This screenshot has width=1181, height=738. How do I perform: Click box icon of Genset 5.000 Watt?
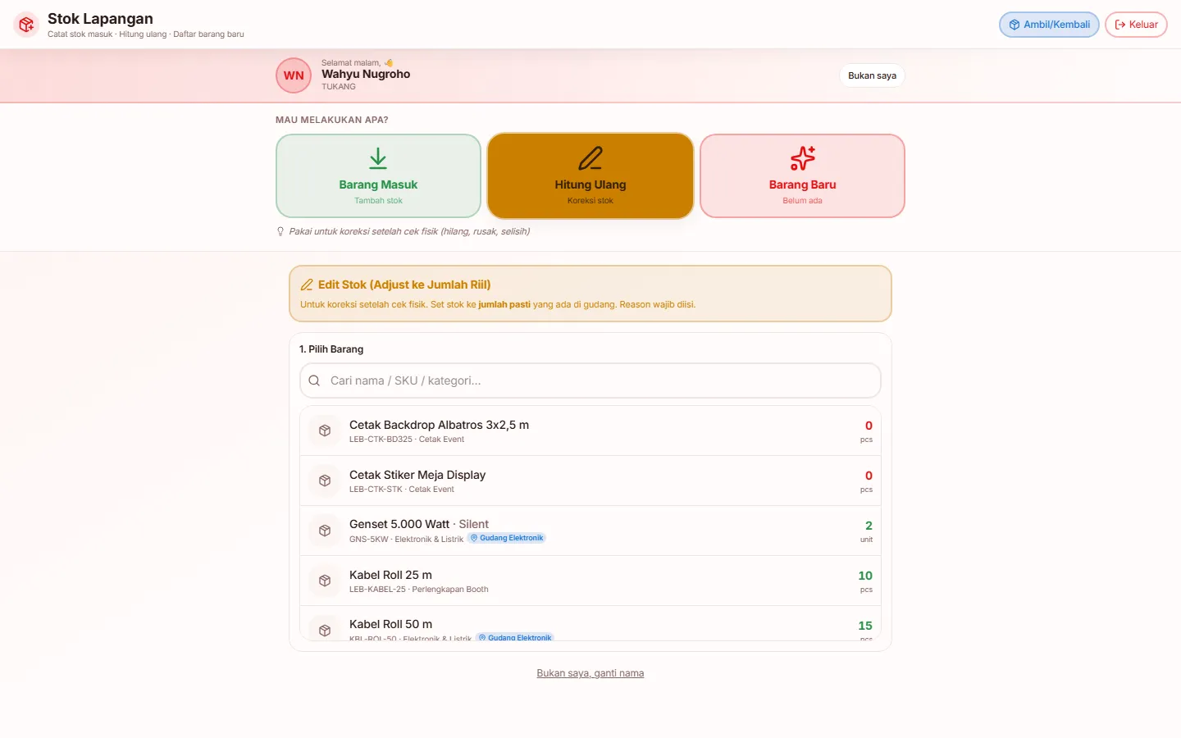pos(325,531)
